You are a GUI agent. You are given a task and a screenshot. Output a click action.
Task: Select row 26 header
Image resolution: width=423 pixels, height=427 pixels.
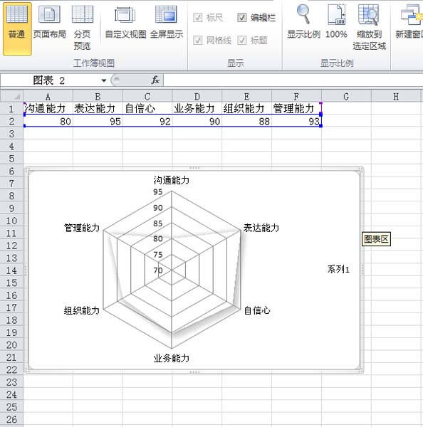tap(11, 420)
